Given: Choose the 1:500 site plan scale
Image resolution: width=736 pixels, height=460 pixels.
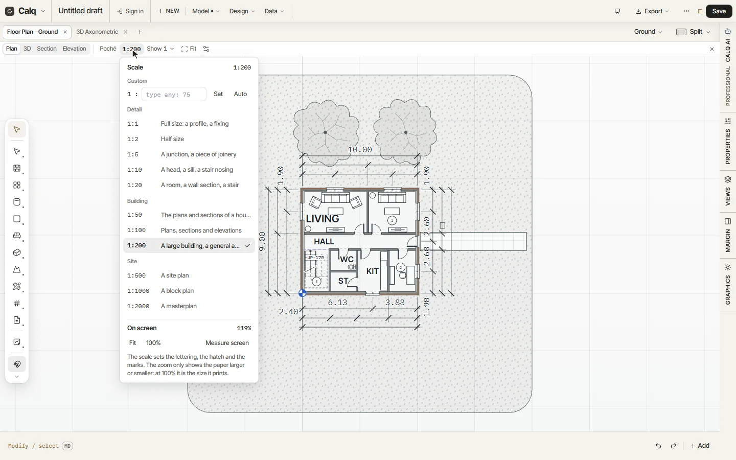Looking at the screenshot, I should [x=189, y=276].
